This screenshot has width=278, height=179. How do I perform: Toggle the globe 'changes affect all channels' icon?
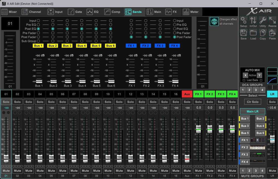[x=214, y=22]
